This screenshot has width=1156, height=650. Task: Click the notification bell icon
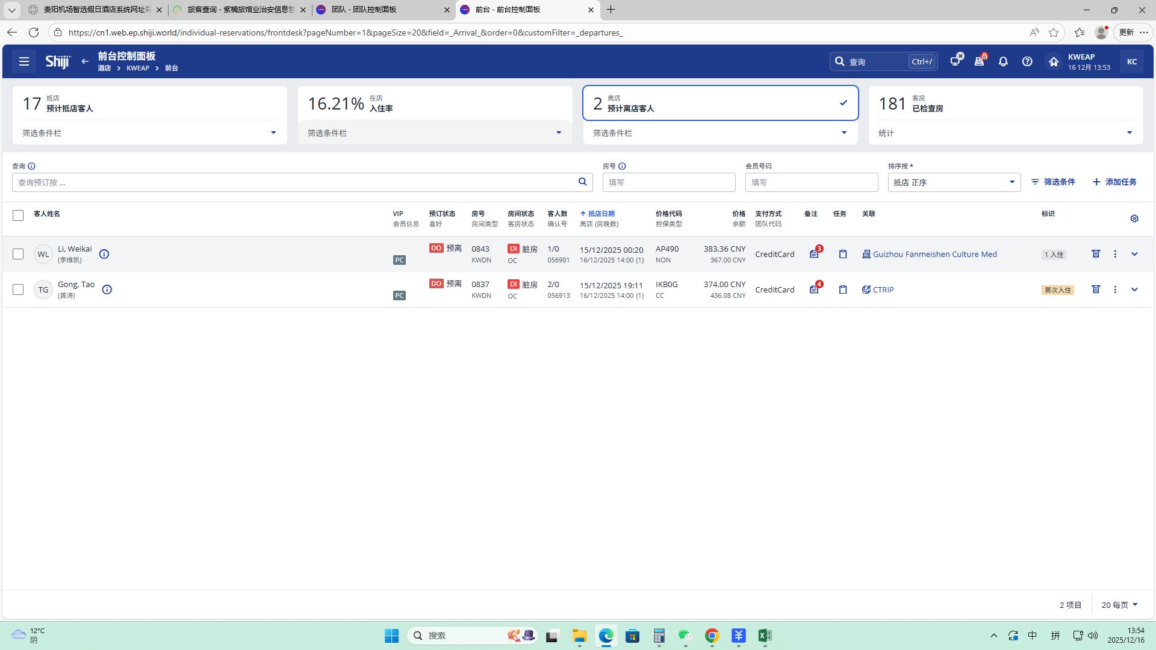tap(1003, 61)
